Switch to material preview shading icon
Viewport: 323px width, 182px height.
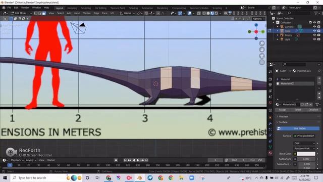click(212, 13)
